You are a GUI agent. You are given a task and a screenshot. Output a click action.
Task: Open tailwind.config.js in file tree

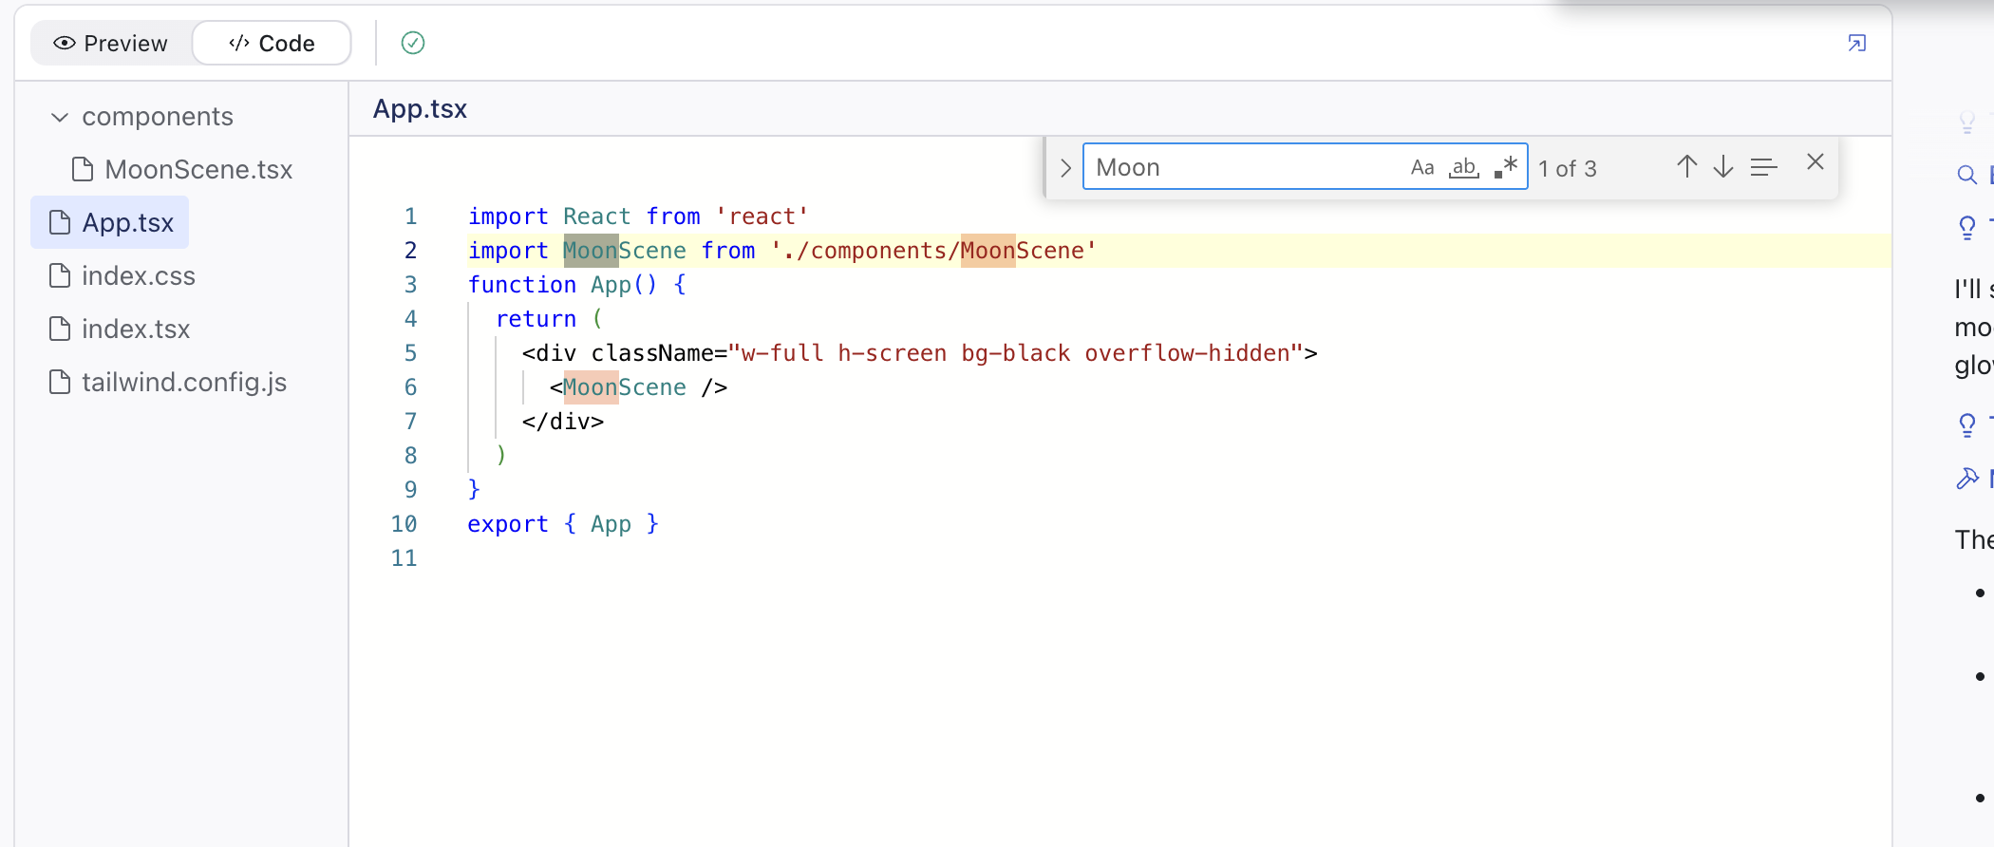pos(183,383)
